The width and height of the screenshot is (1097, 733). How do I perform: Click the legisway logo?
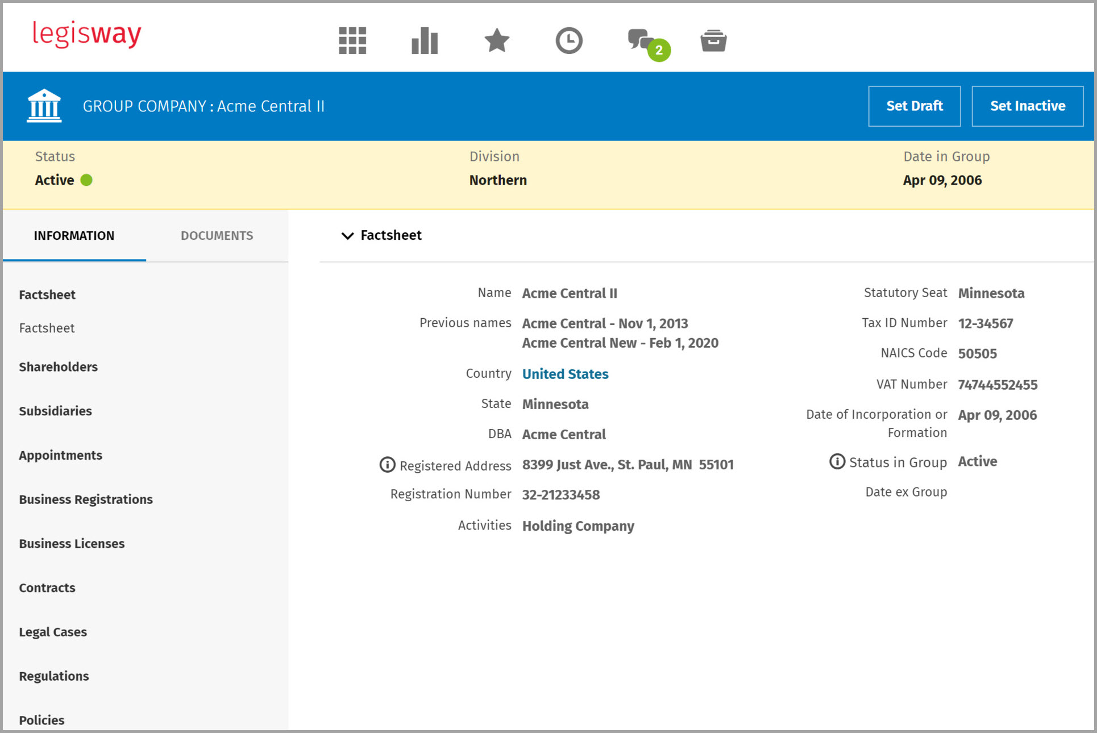click(87, 34)
